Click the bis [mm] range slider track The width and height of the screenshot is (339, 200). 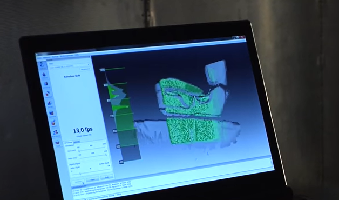[93, 157]
